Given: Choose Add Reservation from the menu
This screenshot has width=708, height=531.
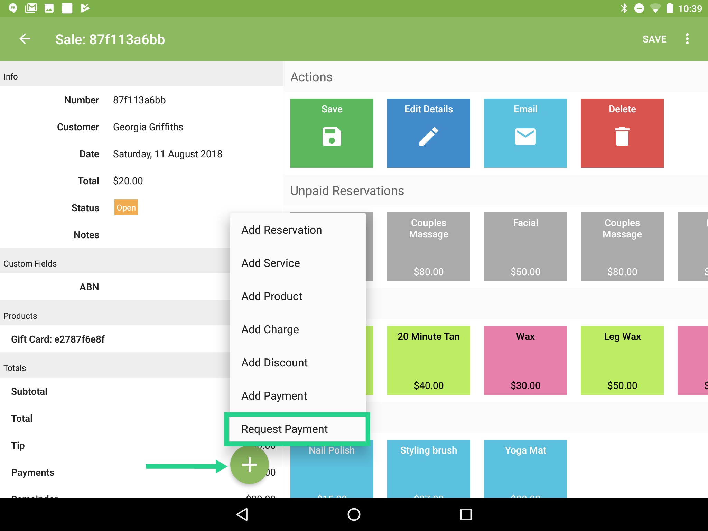Looking at the screenshot, I should pos(298,230).
